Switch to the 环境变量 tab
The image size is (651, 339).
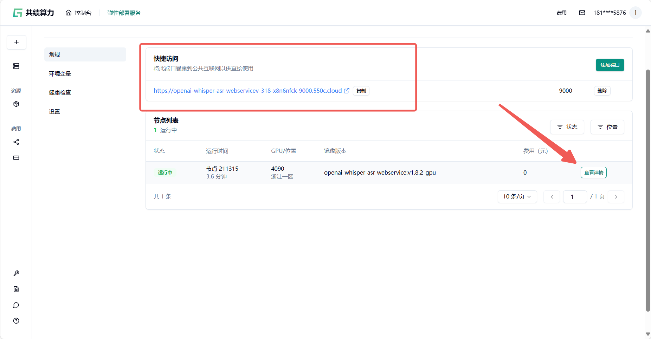[60, 74]
